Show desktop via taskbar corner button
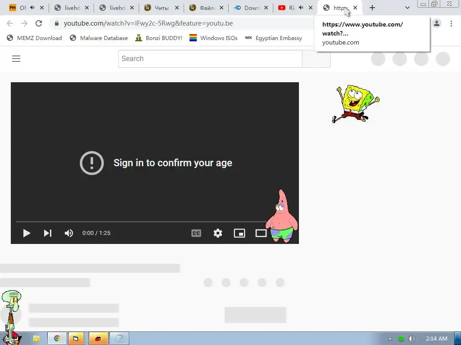Screen dimensions: 461x345 (457, 339)
